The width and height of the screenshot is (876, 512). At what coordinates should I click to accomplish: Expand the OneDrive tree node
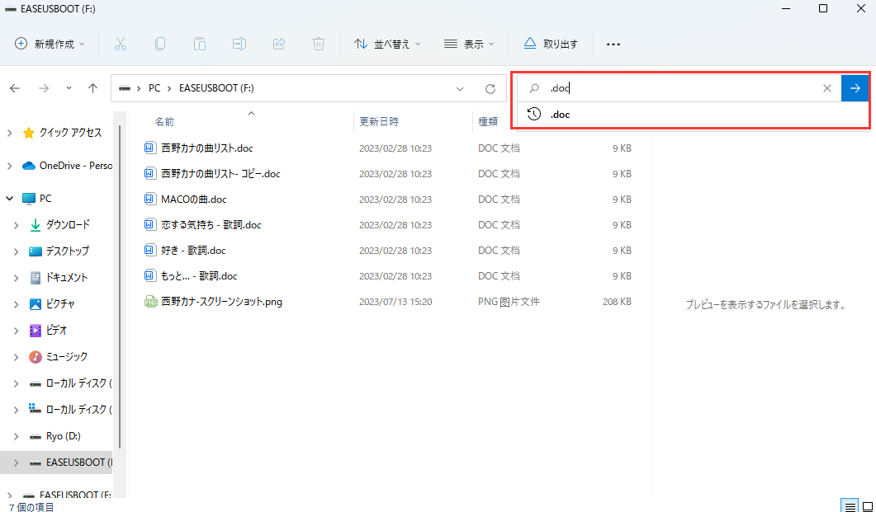9,166
